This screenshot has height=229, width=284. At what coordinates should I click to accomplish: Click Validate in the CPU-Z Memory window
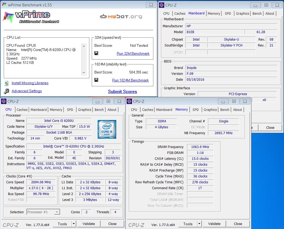214,224
